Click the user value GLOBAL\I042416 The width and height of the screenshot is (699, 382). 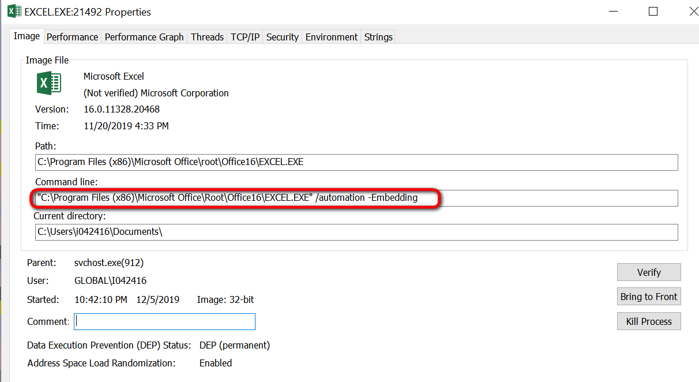110,280
